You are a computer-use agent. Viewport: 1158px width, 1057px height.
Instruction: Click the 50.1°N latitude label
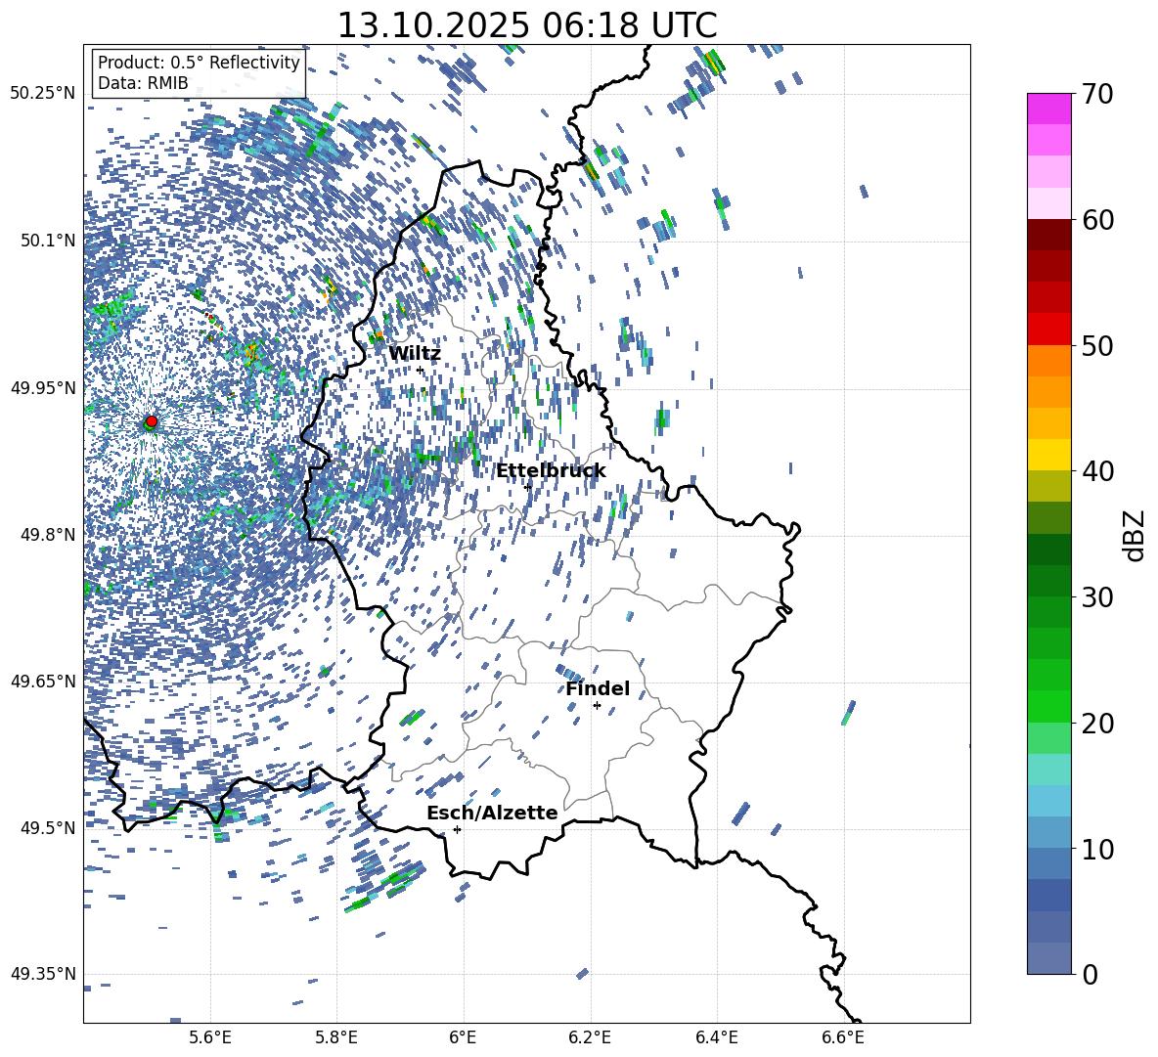47,241
